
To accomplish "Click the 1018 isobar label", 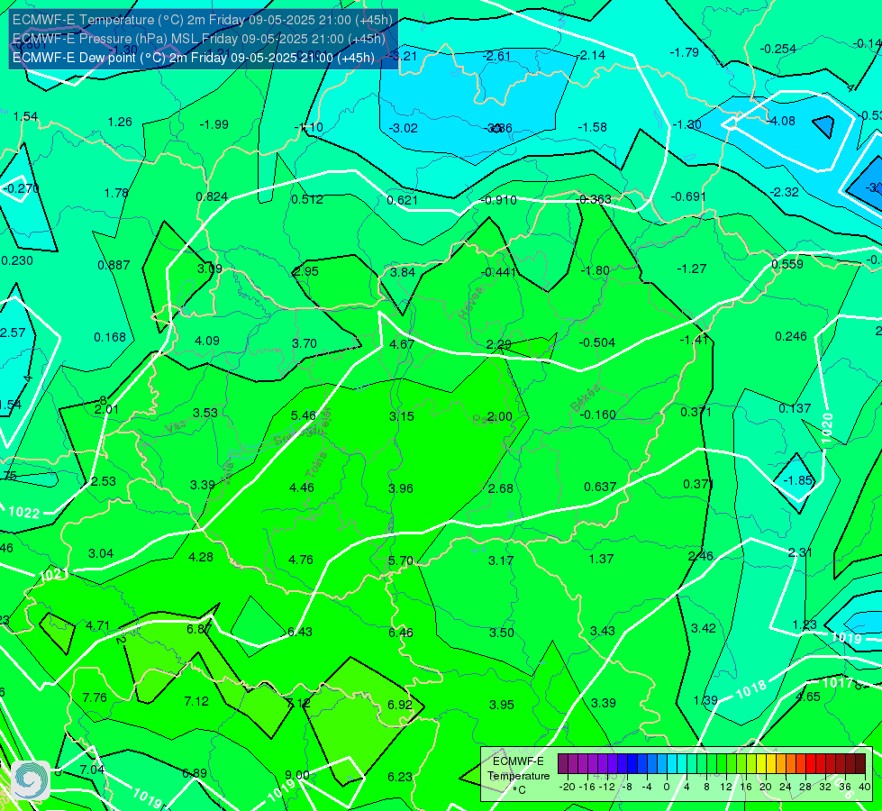I will (x=751, y=689).
